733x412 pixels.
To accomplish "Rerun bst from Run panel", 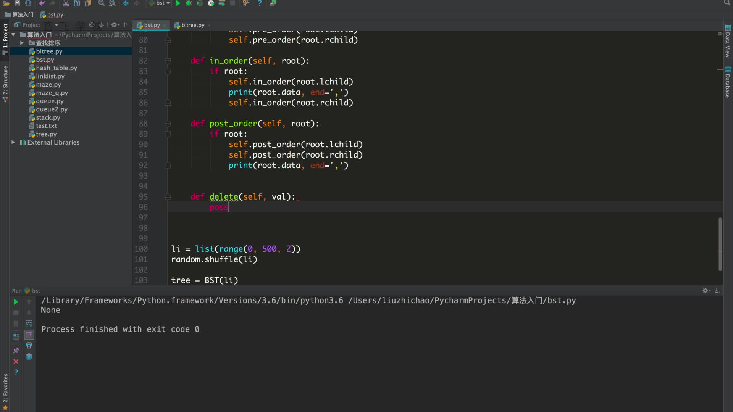I will [x=16, y=302].
